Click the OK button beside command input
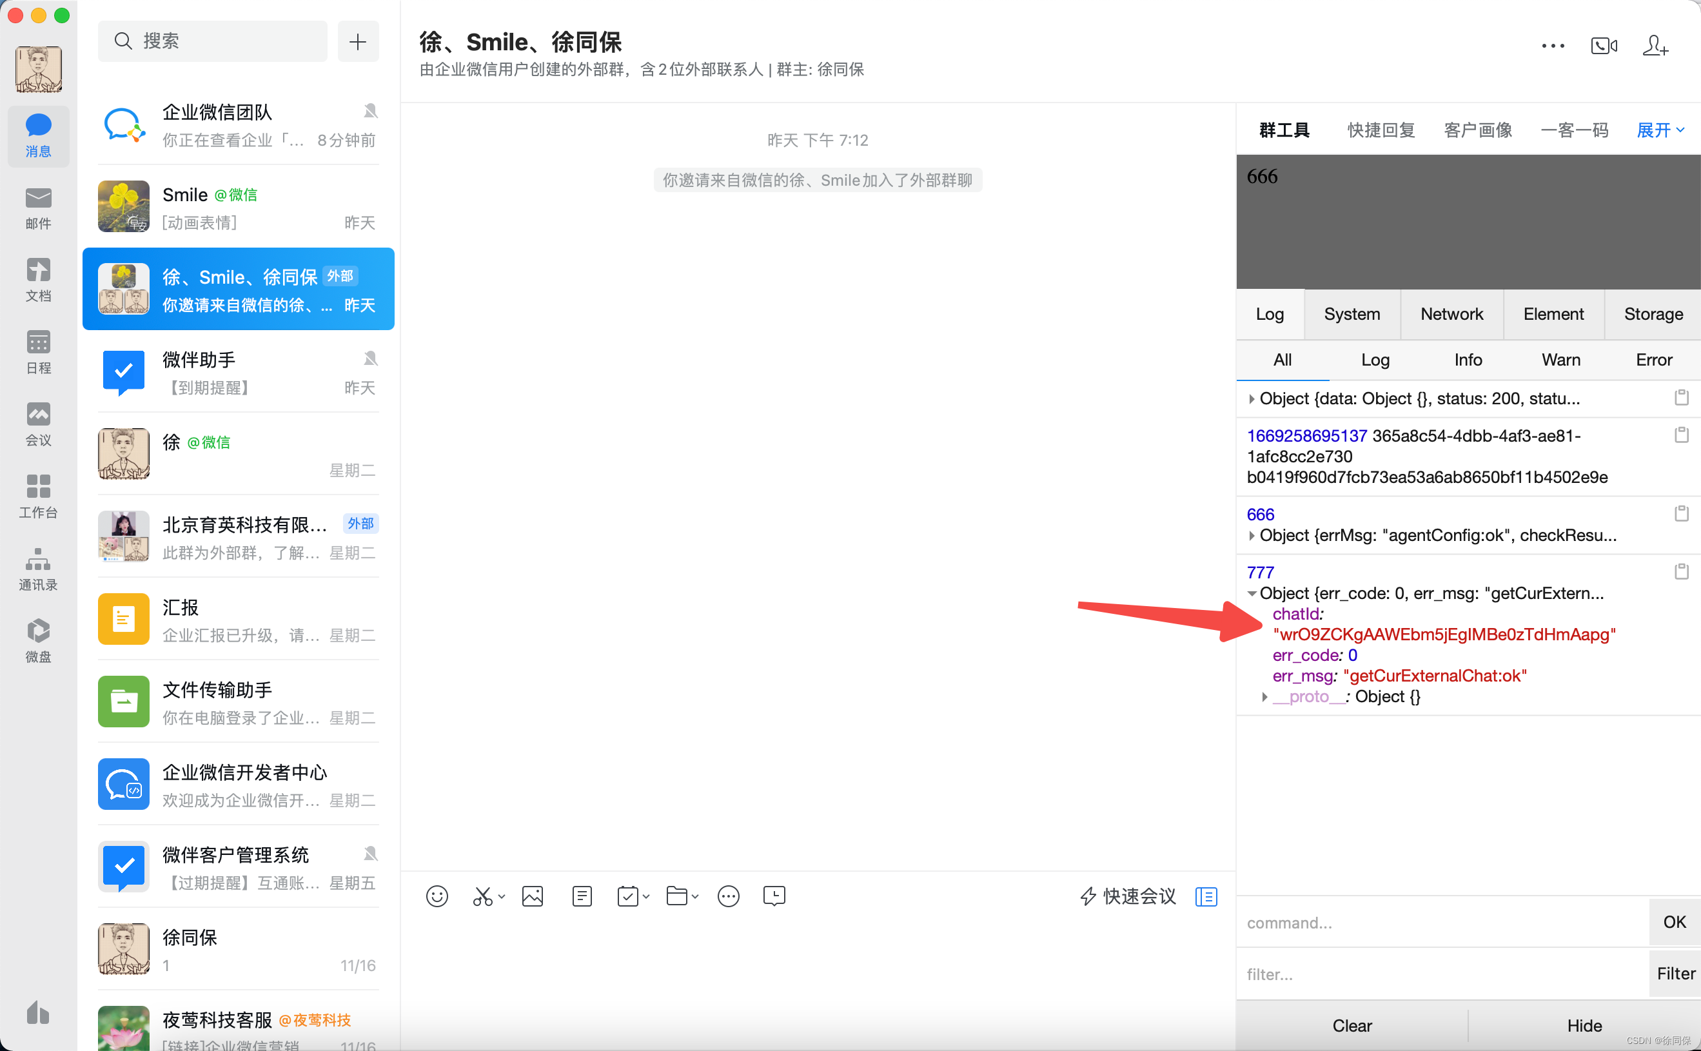 pyautogui.click(x=1675, y=923)
